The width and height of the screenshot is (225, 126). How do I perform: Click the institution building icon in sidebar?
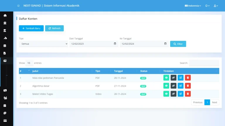(x=5, y=23)
